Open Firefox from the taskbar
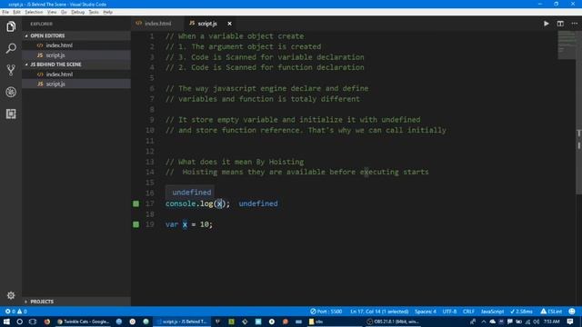 (x=47, y=322)
